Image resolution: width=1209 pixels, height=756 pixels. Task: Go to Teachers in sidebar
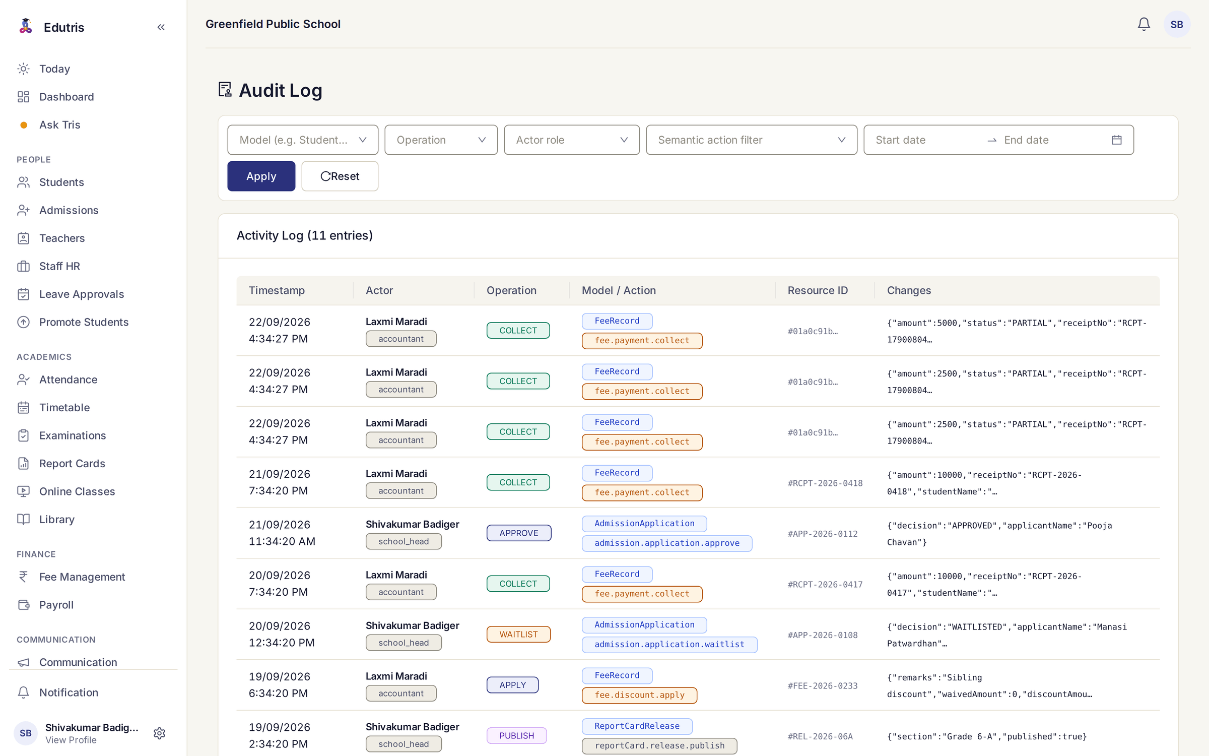[62, 238]
